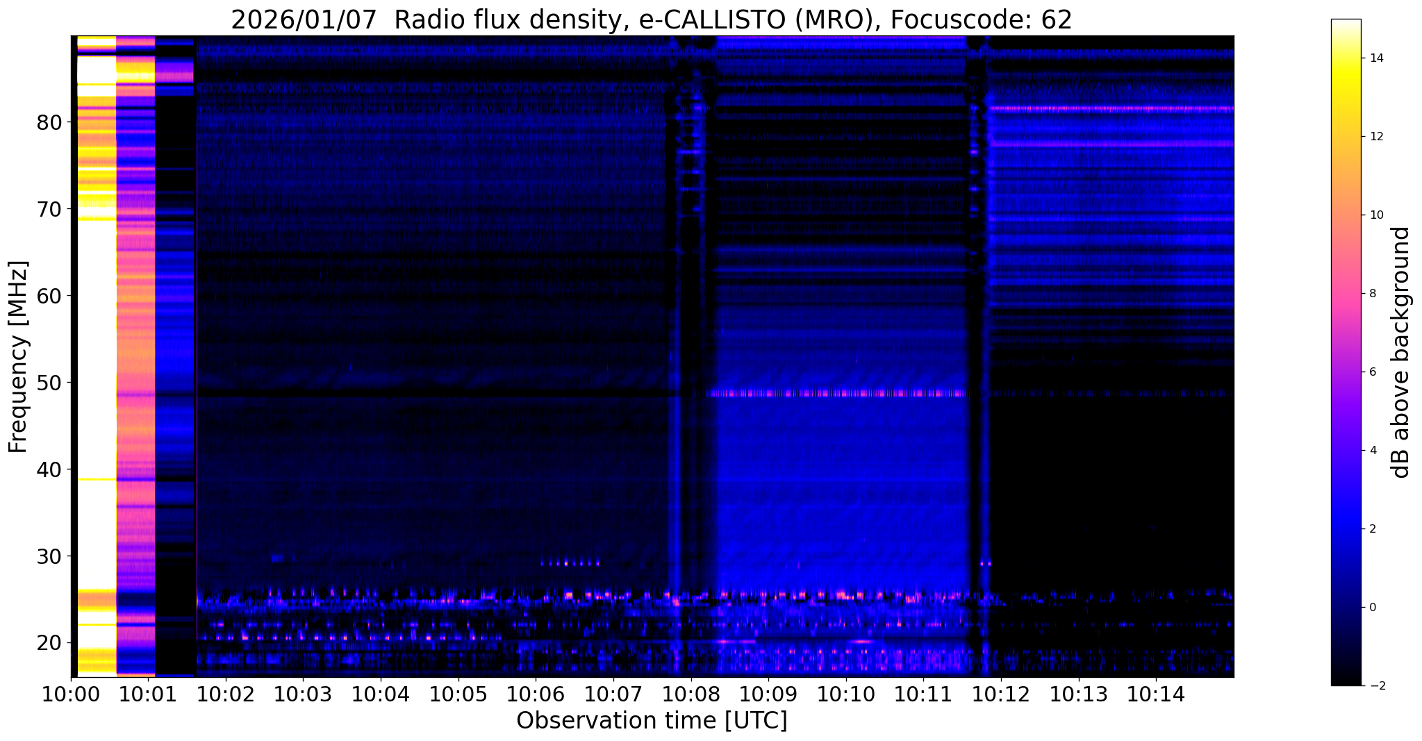Click the 80 MHz frequency tick label
The height and width of the screenshot is (741, 1422).
click(x=49, y=123)
